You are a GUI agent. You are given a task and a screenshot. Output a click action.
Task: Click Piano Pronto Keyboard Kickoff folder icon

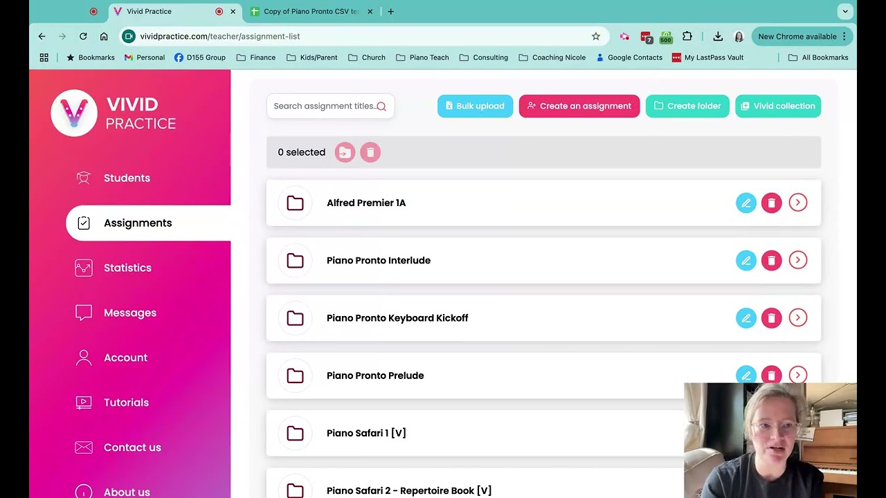click(x=295, y=317)
